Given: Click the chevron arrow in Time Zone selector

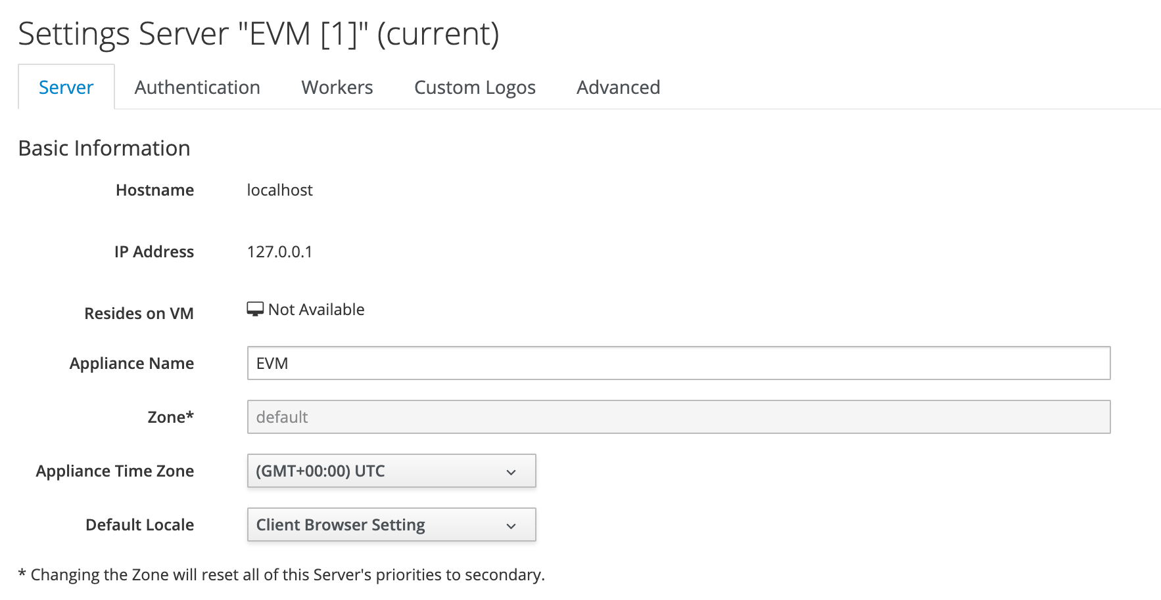Looking at the screenshot, I should [511, 472].
